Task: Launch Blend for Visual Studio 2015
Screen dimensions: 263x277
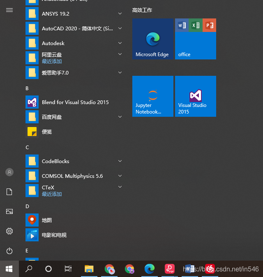Action: tap(75, 102)
